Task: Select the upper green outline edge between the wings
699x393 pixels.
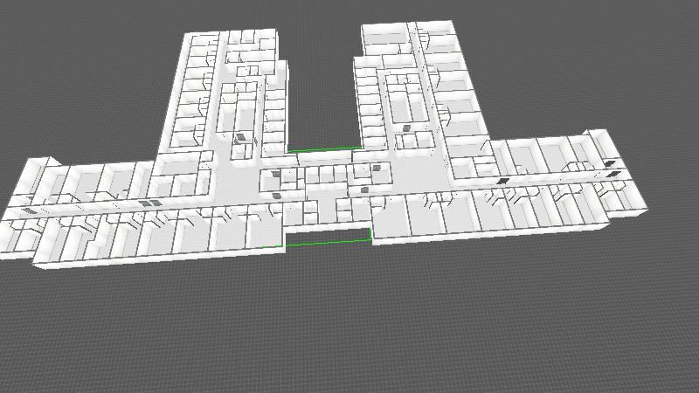Action: click(323, 150)
